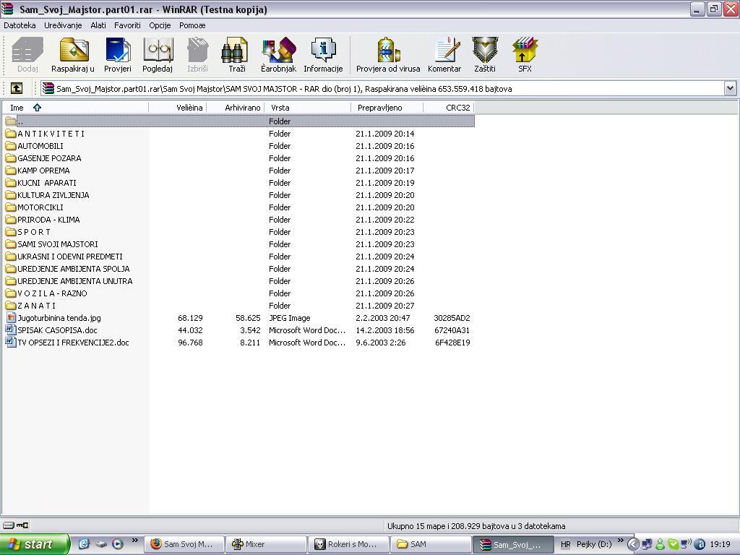Select Jugoturbinina tenda.jpg file

(x=59, y=318)
